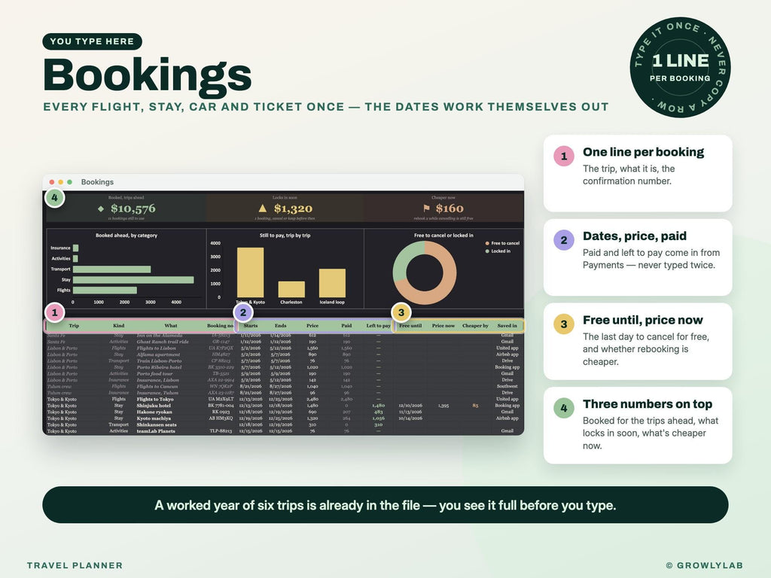This screenshot has height=578, width=771.
Task: Click the One line per booking card
Action: tap(638, 174)
